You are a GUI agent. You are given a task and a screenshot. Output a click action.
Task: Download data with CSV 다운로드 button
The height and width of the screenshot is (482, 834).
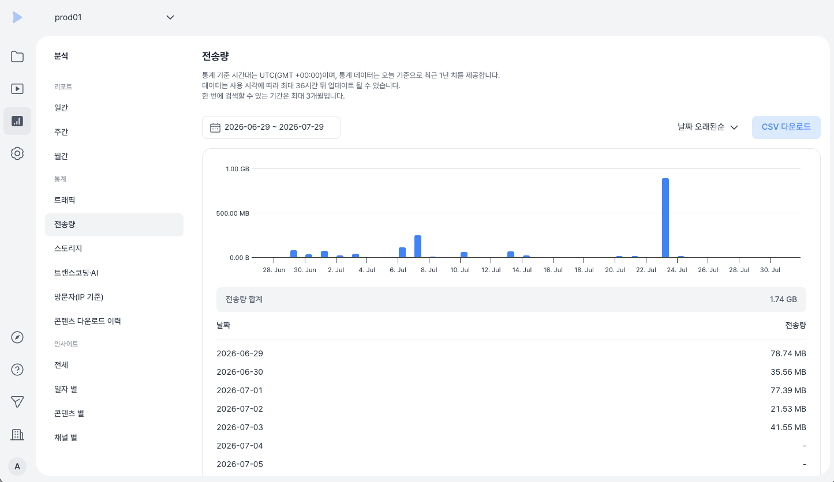point(786,127)
